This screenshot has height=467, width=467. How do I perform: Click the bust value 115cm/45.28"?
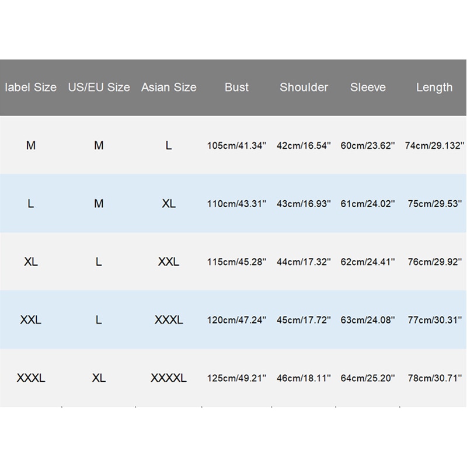coord(236,262)
